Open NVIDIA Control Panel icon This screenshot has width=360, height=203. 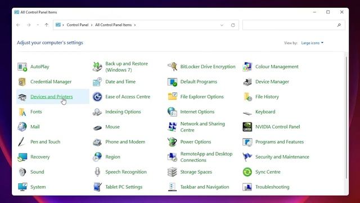(247, 127)
